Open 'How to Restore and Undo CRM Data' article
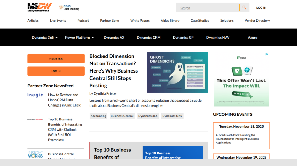Viewport: 297px width, 166px height. [65, 100]
